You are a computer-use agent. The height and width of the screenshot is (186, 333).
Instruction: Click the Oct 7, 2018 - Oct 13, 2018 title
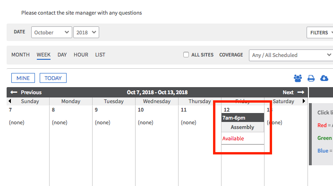tap(157, 92)
